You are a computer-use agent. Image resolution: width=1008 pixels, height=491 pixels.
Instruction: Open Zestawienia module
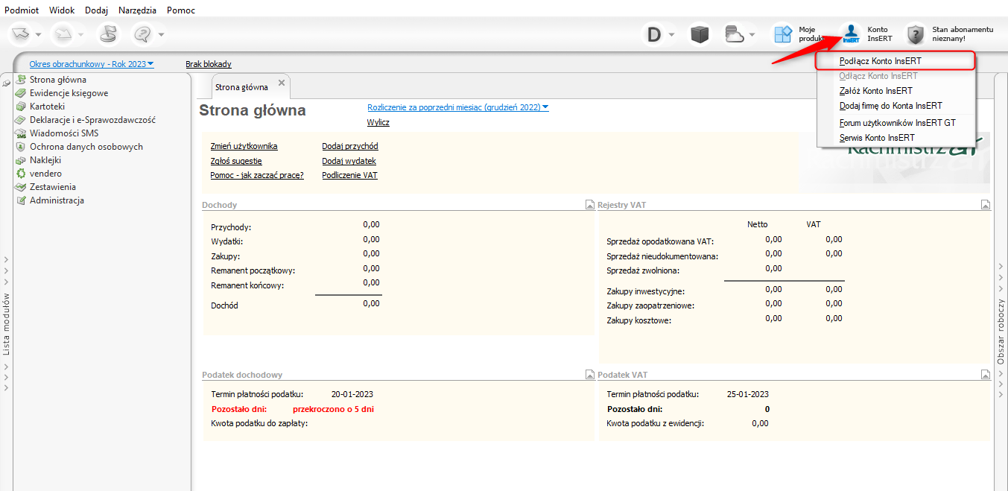point(53,187)
